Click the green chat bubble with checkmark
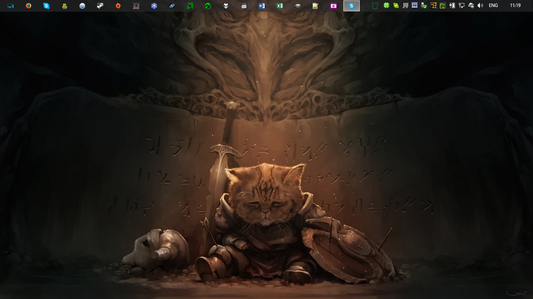 pyautogui.click(x=396, y=5)
